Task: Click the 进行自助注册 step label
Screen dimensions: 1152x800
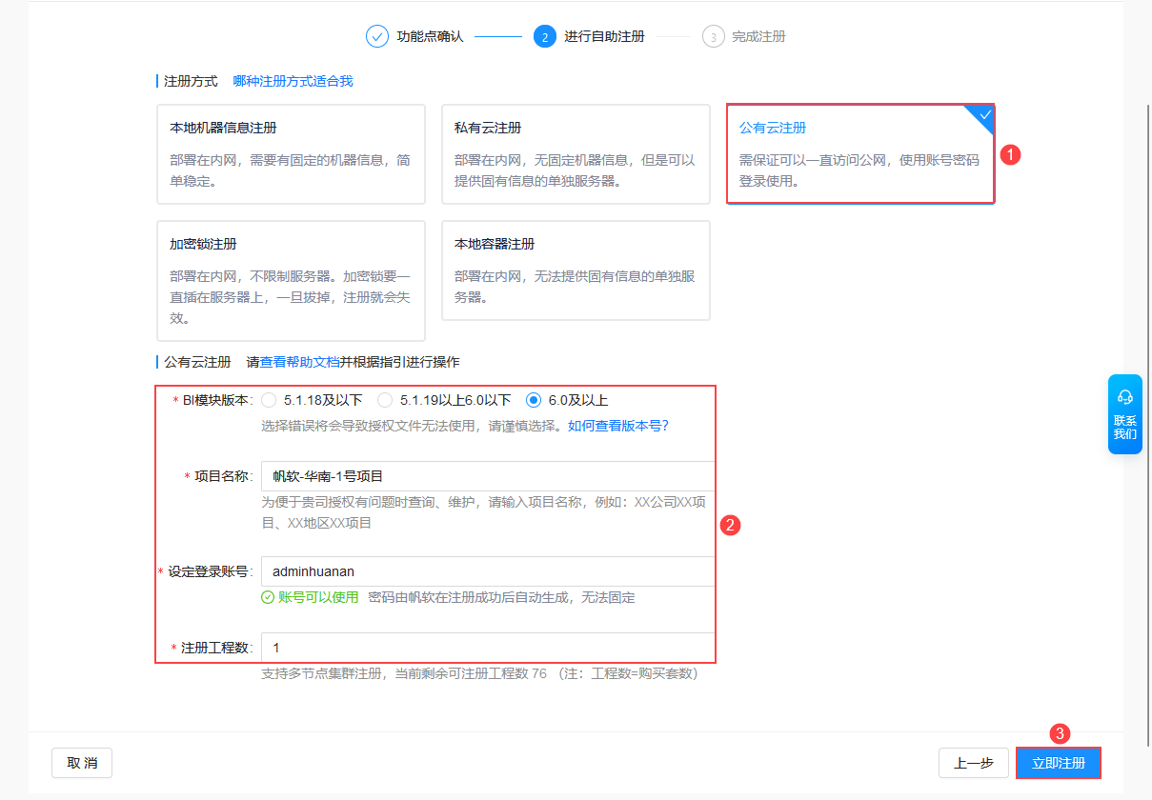Action: [604, 36]
